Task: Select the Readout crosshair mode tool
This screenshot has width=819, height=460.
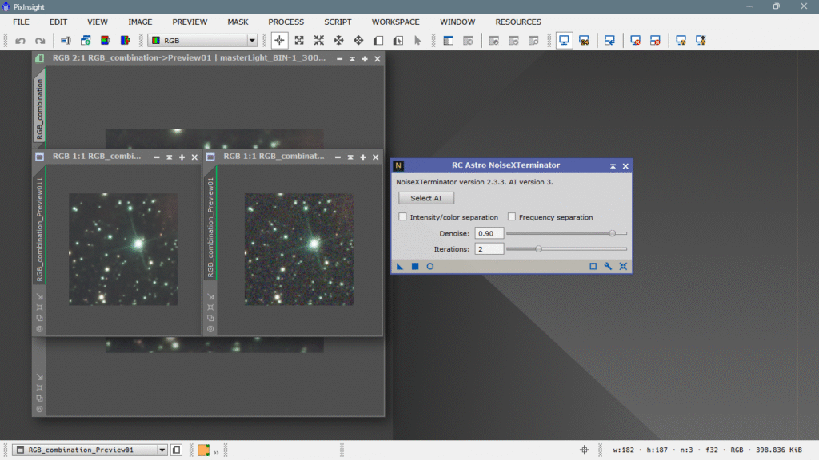Action: coord(279,41)
